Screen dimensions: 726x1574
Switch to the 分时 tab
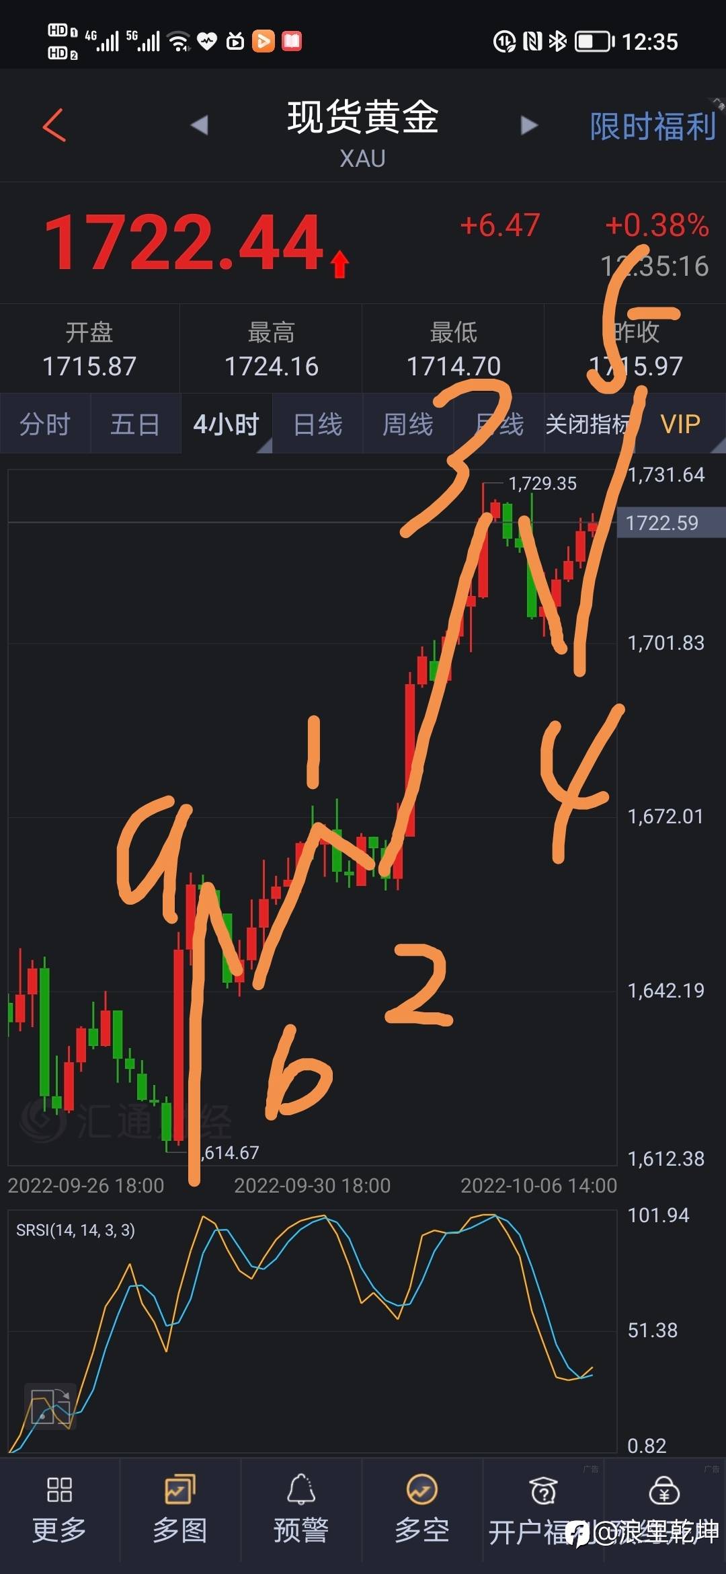pyautogui.click(x=45, y=424)
